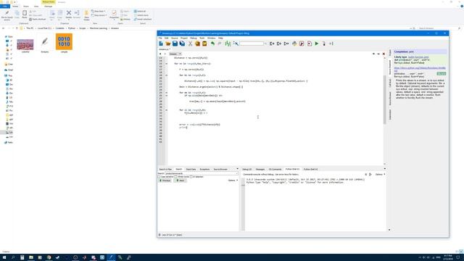Open the Tools menu in Wing IDE
464x261 pixels.
tap(202, 38)
